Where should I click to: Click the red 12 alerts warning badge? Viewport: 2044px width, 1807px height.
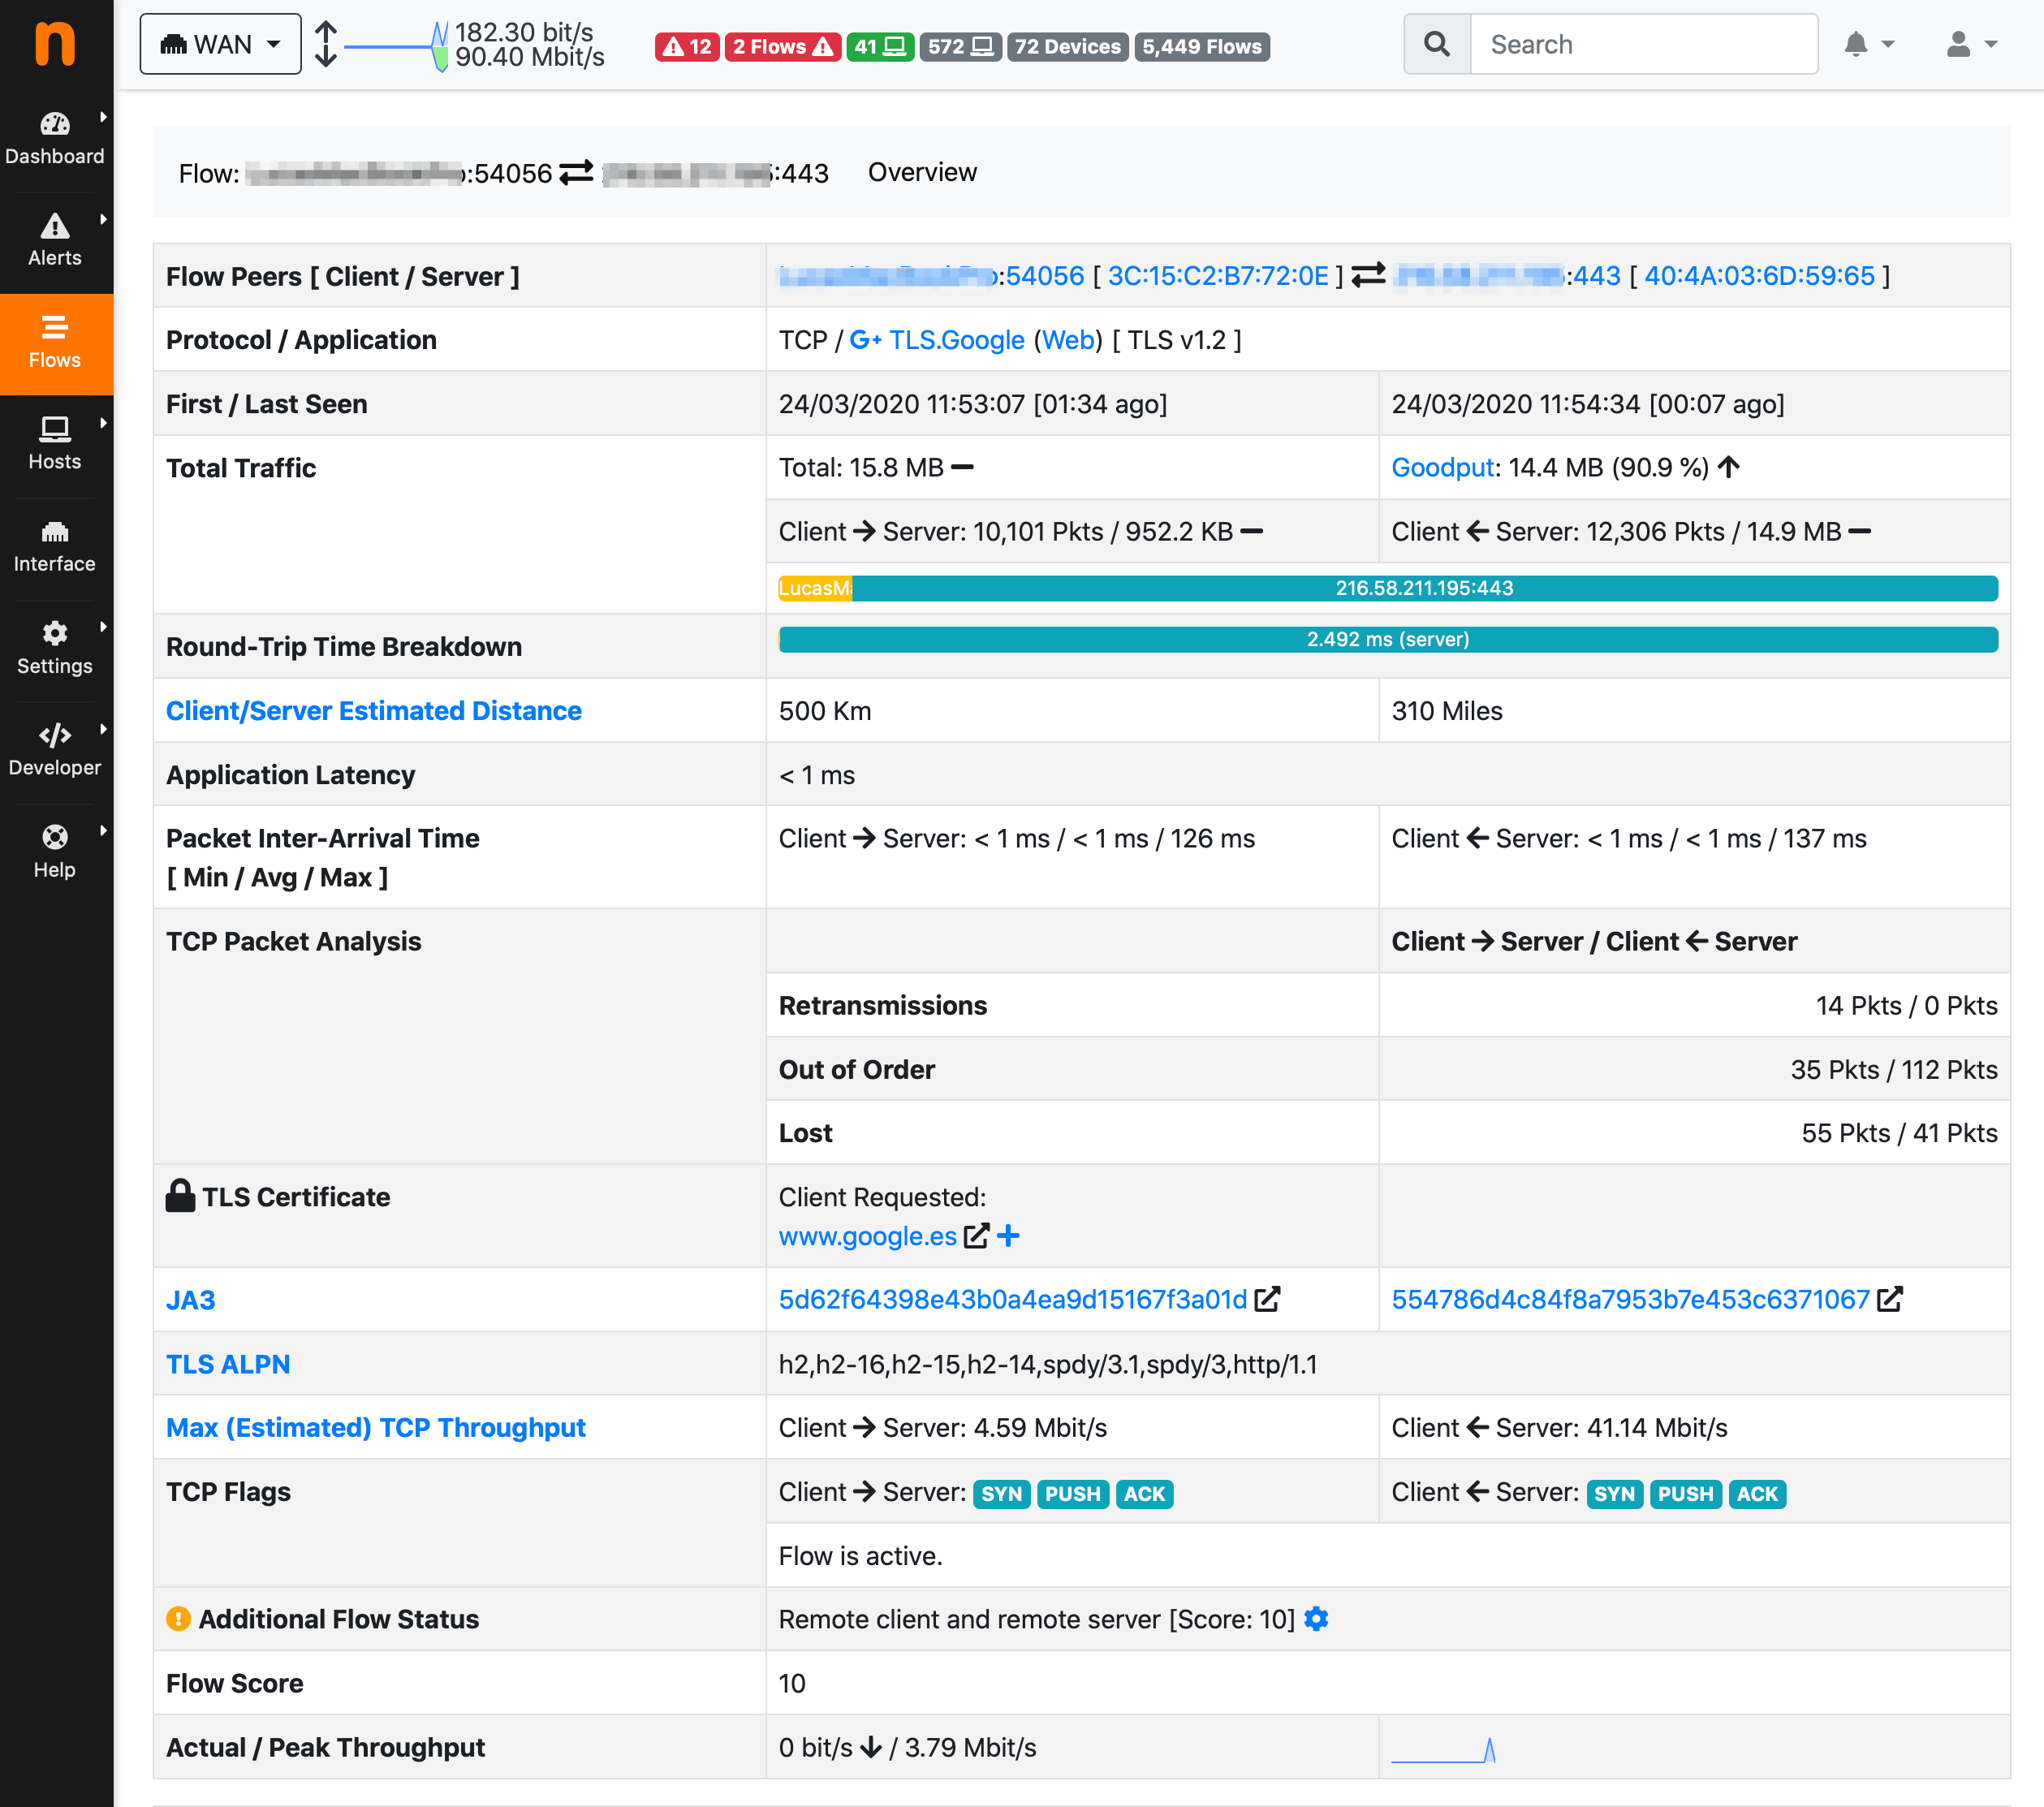tap(687, 46)
